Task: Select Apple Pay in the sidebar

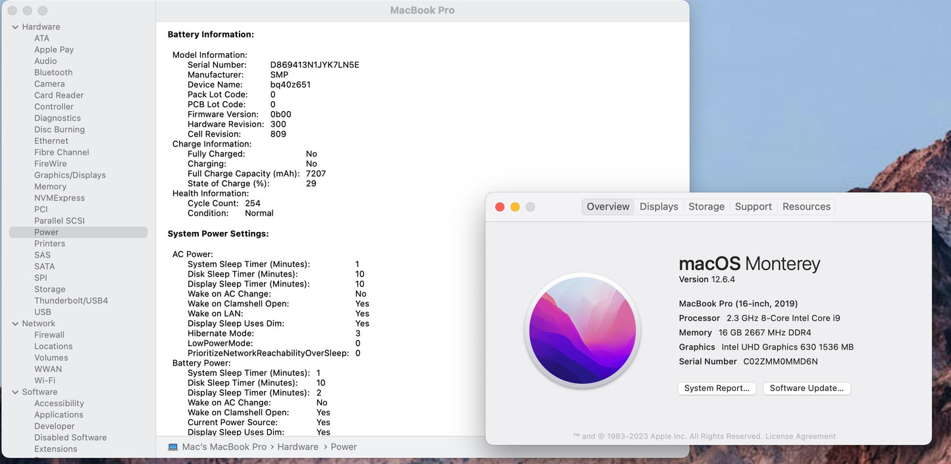Action: point(54,49)
